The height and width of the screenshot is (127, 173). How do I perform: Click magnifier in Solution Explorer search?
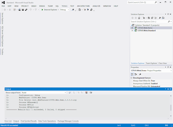[x=169, y=22]
